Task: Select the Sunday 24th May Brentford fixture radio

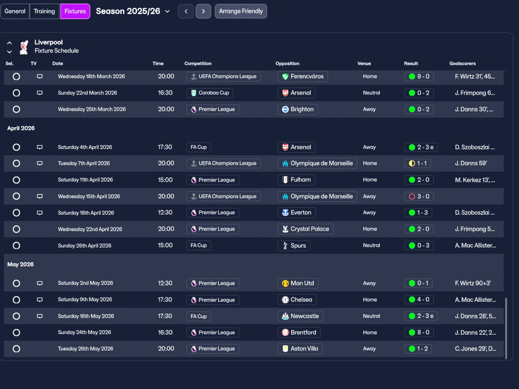Action: click(16, 332)
